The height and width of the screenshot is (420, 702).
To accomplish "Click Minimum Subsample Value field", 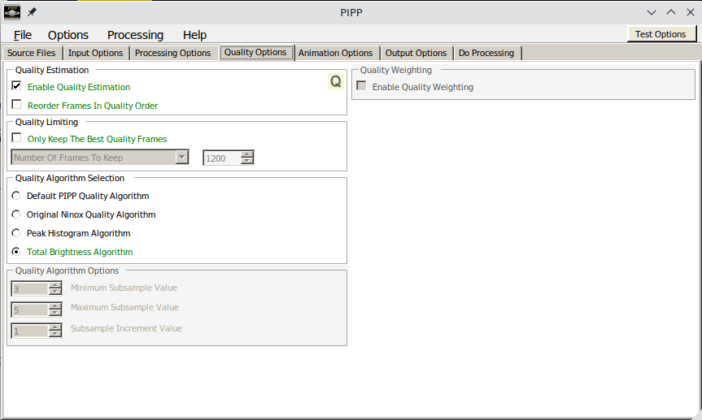I will click(29, 288).
